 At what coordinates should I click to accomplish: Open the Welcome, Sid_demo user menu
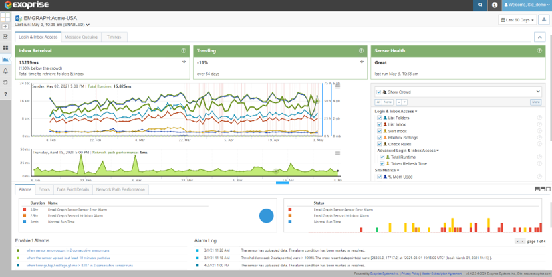pyautogui.click(x=527, y=5)
